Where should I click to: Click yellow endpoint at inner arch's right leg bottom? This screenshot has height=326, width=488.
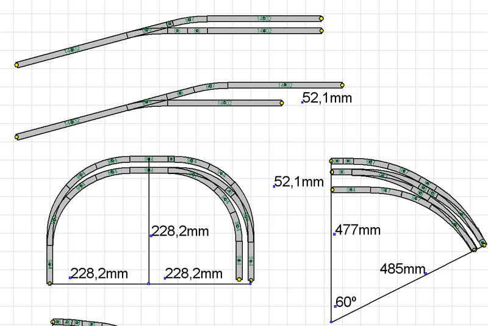pyautogui.click(x=239, y=280)
